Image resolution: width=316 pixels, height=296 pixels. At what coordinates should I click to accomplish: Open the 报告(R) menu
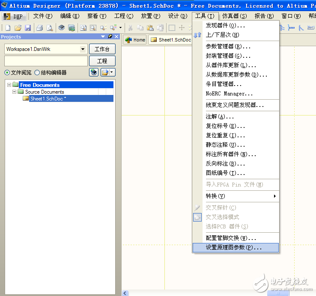click(264, 16)
